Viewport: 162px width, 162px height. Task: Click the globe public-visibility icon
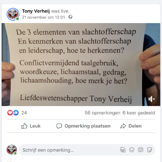[70, 17]
